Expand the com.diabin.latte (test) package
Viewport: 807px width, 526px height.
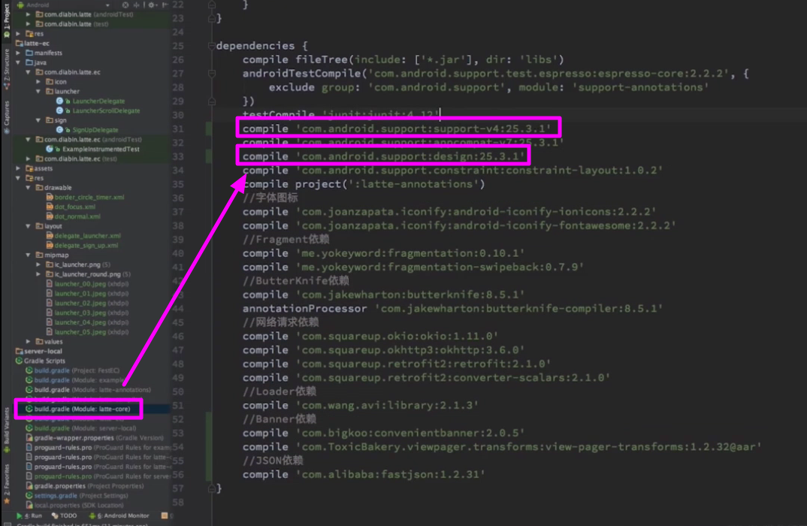[x=29, y=24]
